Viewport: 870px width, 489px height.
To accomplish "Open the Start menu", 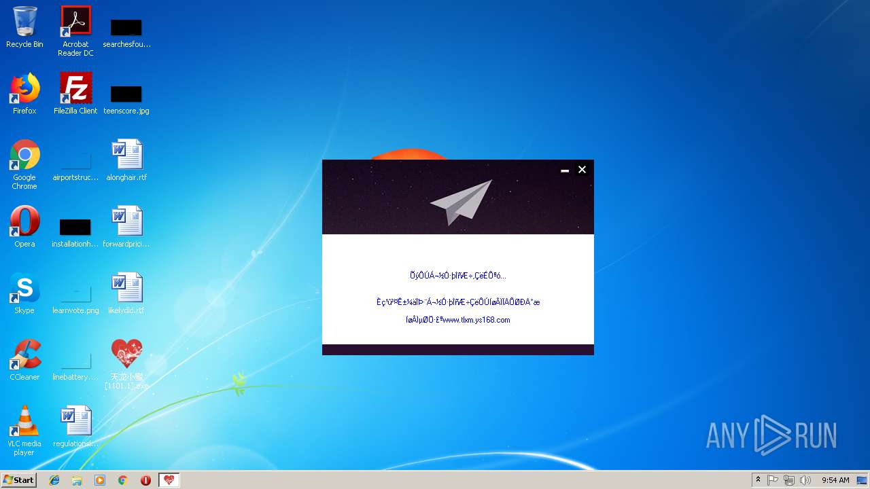I will (19, 479).
